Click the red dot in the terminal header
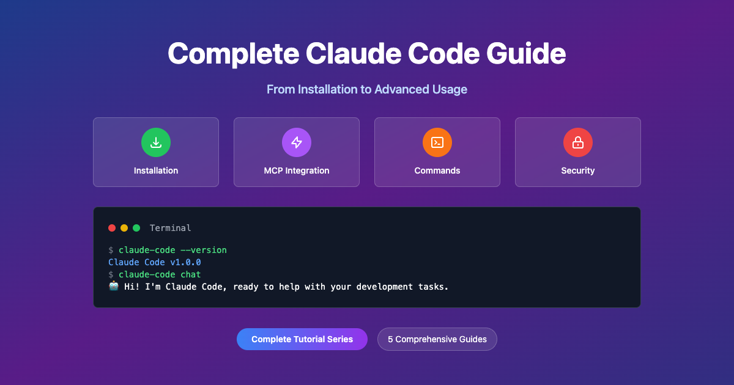Screen dimensions: 734x385 pyautogui.click(x=112, y=228)
